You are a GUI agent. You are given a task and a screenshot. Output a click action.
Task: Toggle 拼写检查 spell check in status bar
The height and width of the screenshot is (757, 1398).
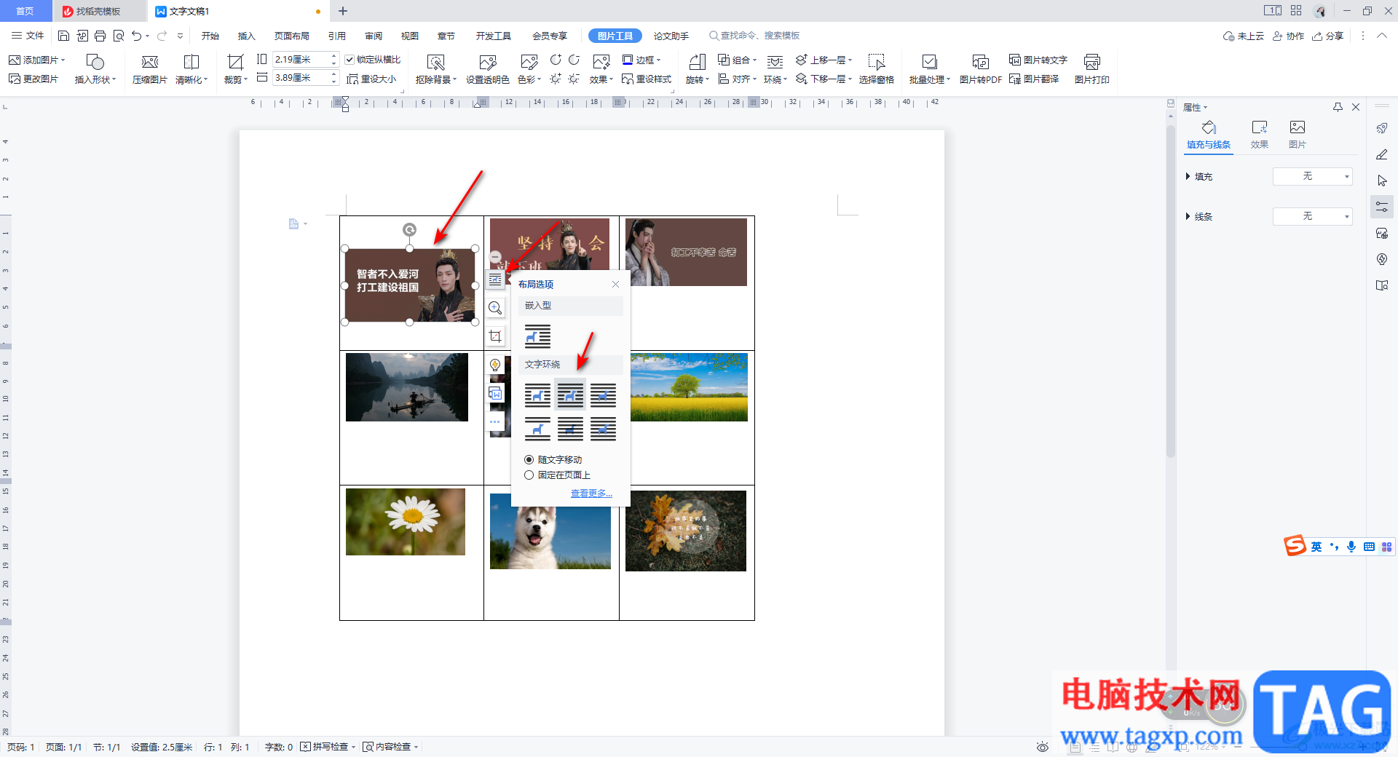coord(328,747)
